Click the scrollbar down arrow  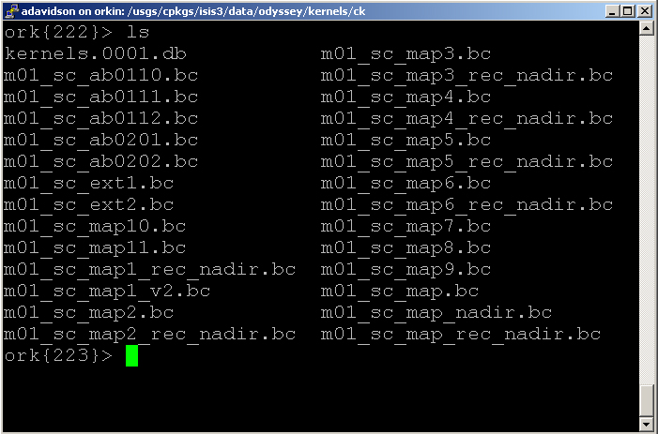tap(646, 425)
